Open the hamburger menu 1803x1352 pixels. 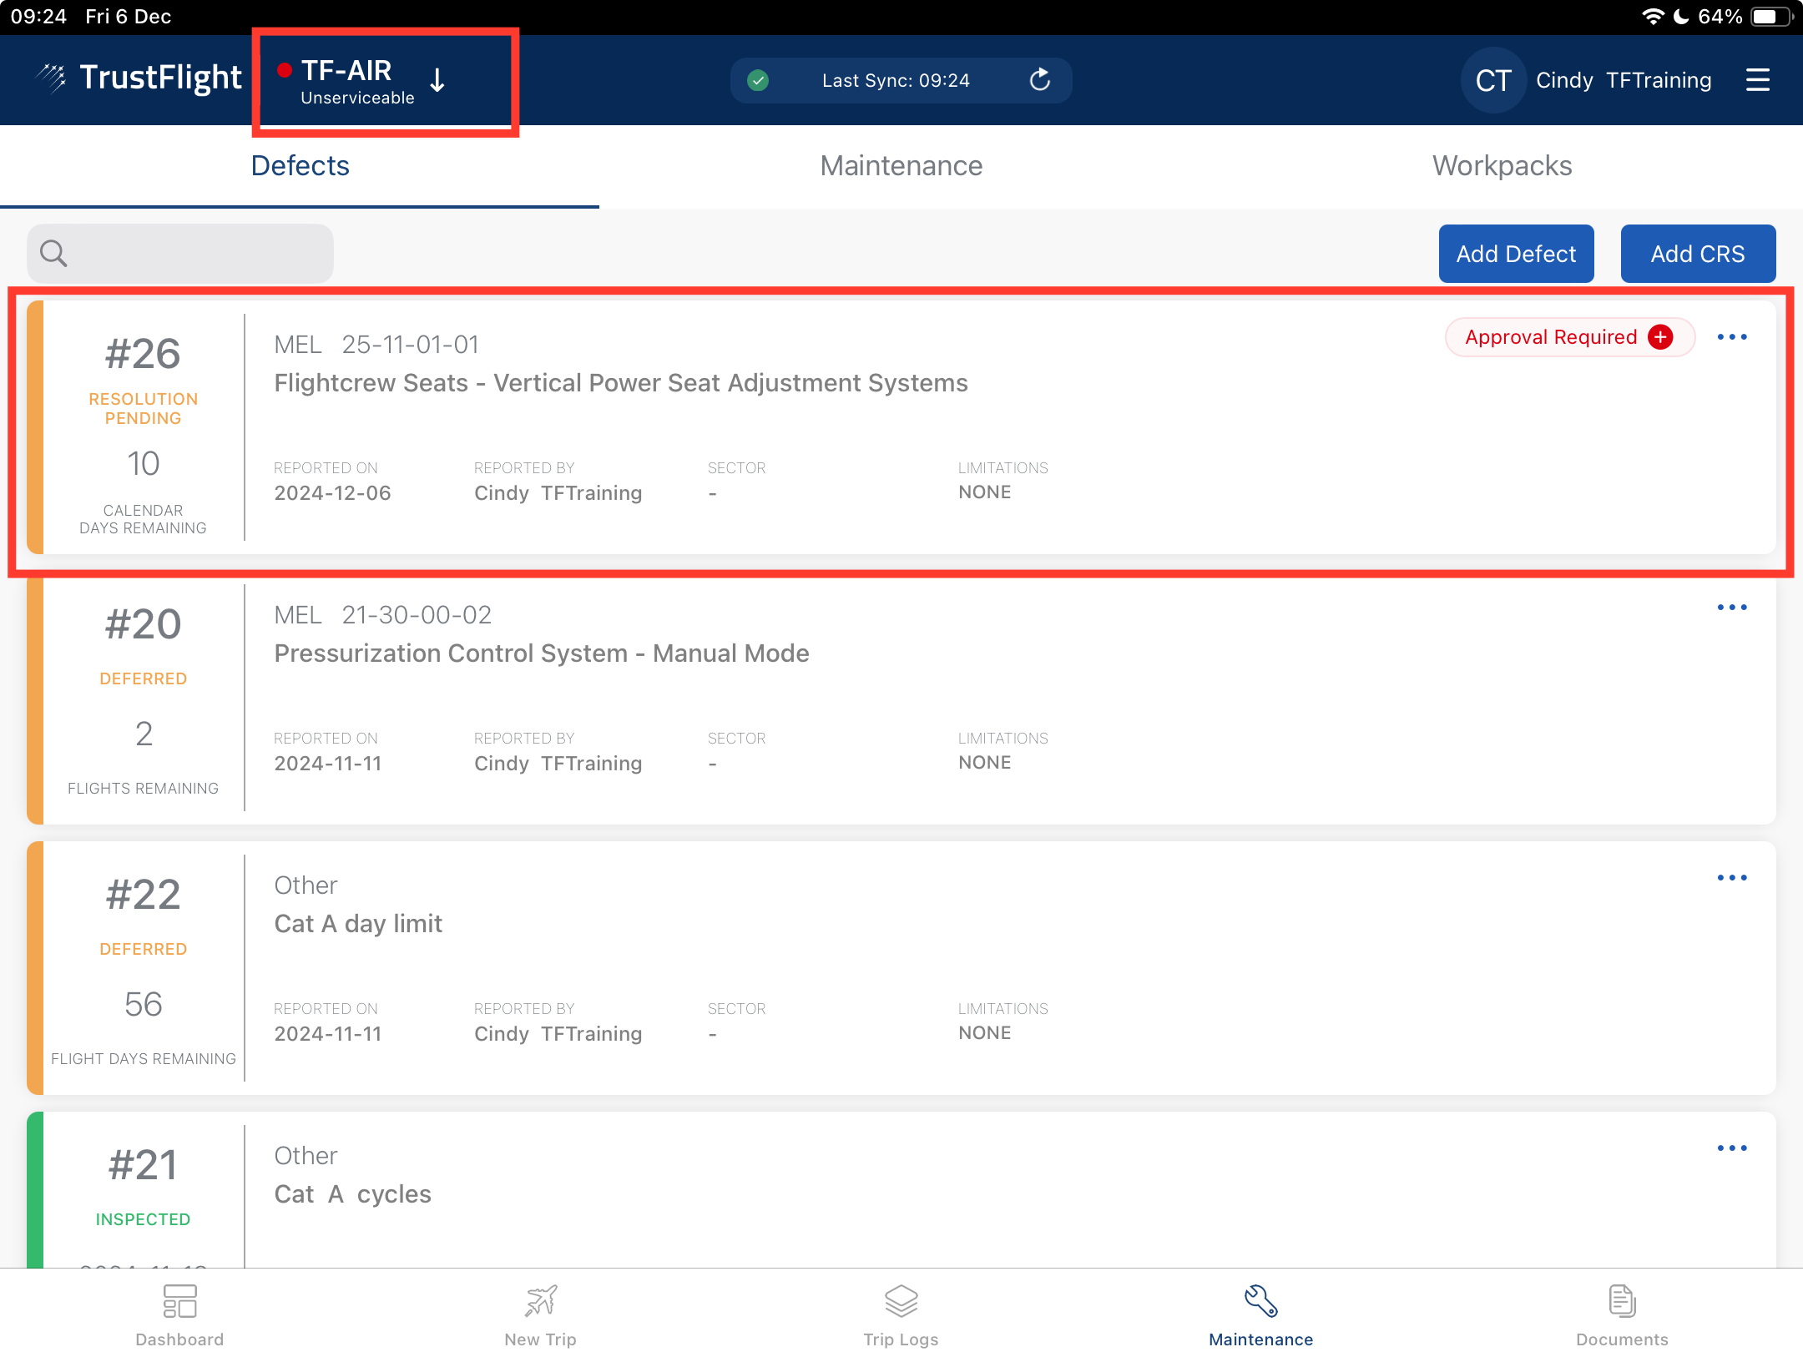(x=1757, y=80)
